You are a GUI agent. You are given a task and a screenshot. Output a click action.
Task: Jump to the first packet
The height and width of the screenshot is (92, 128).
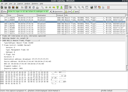(x=58, y=7)
